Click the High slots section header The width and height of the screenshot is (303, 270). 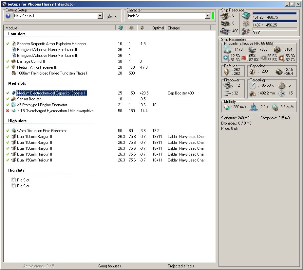click(x=17, y=121)
